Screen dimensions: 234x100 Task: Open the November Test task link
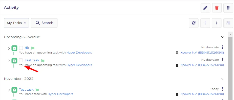26,89
